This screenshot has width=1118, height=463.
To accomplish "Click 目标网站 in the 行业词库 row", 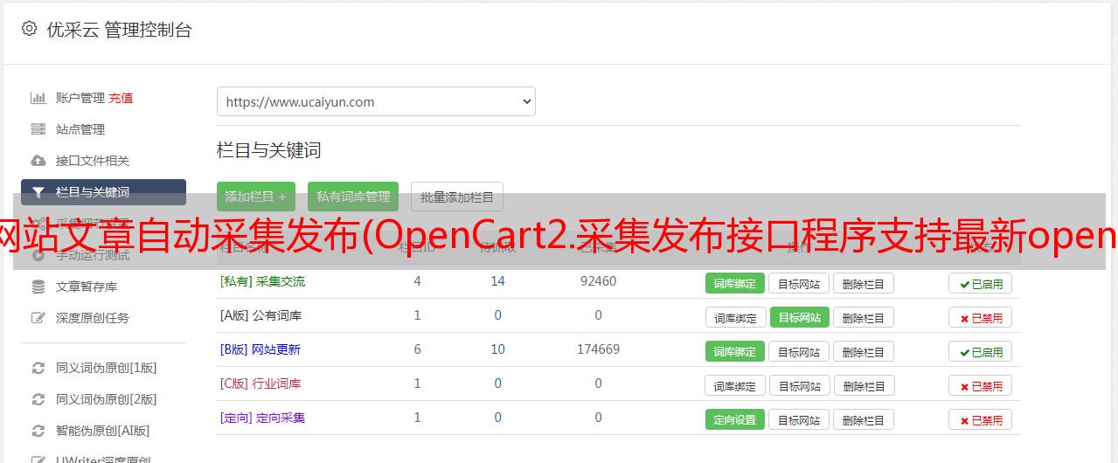I will (x=799, y=385).
